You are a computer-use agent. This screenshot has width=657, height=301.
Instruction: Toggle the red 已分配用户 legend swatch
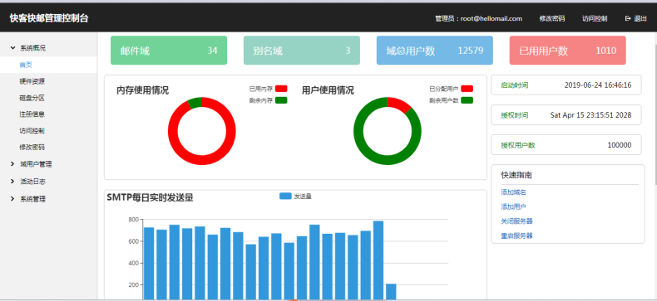click(467, 89)
